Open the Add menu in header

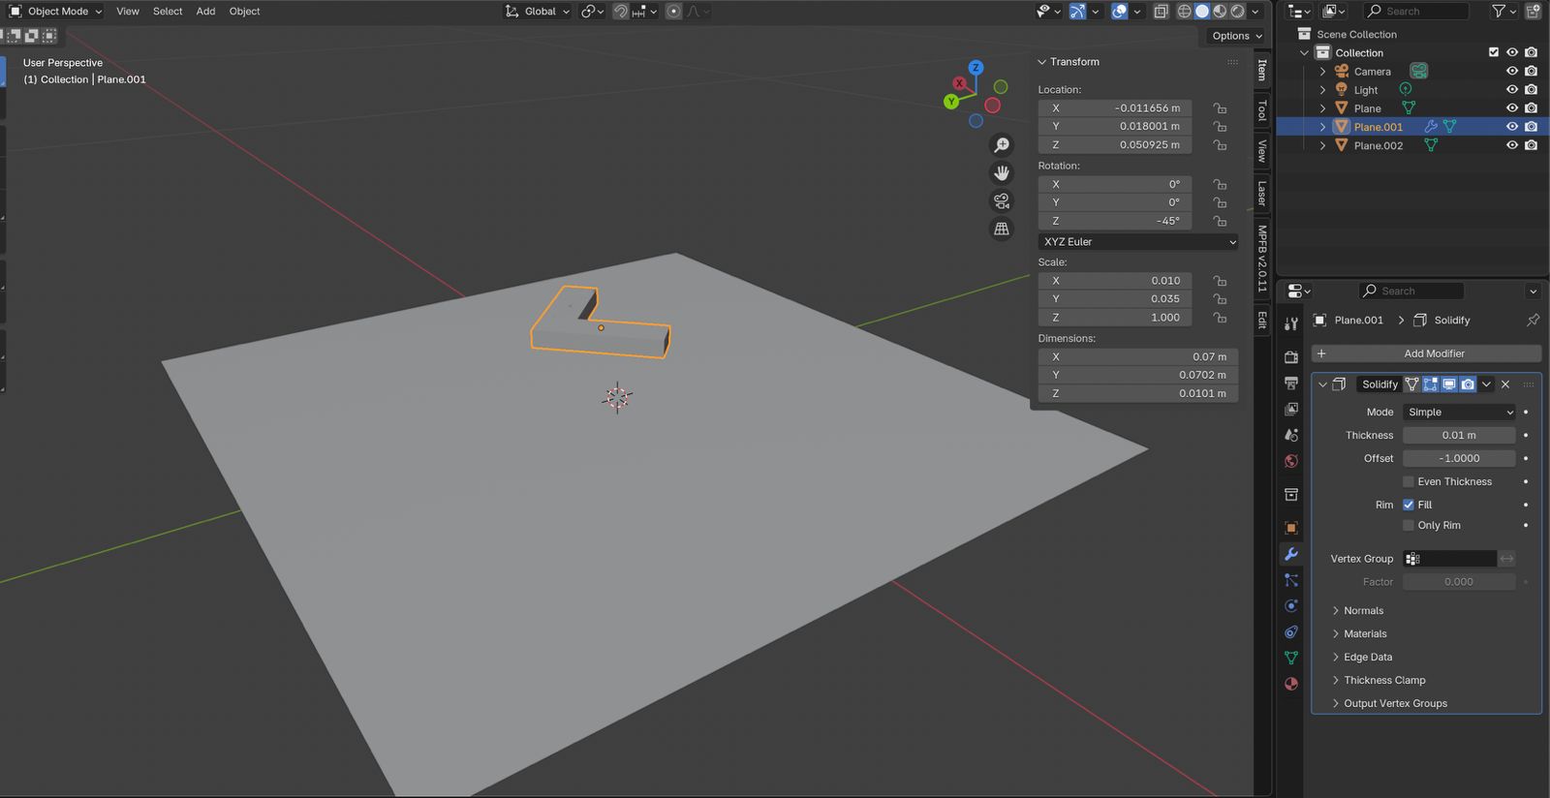[205, 12]
